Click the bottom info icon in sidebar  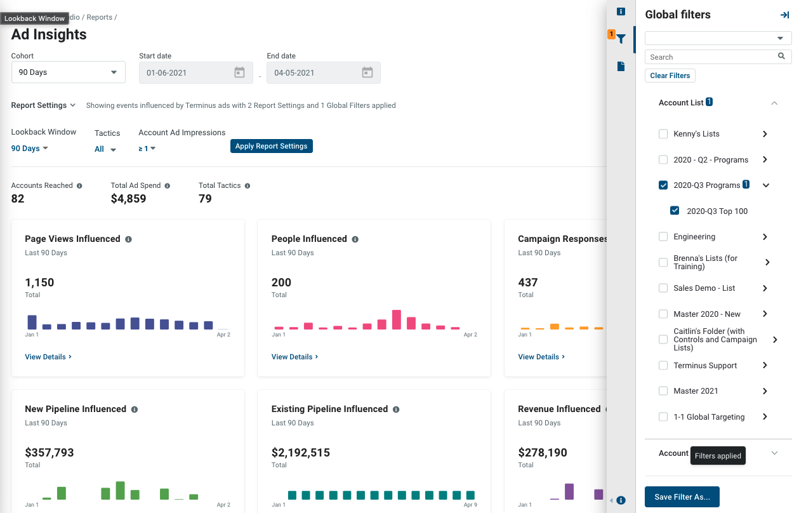[x=621, y=500]
